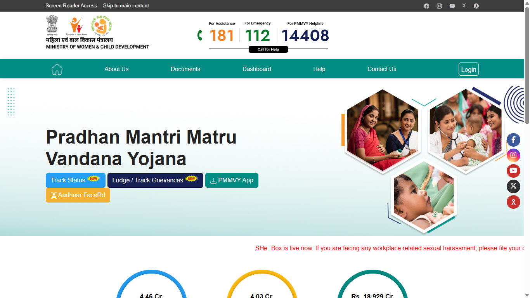The image size is (530, 298).
Task: Click Pradhan Mantri Matru Vandana Yojana heading
Action: 141,148
